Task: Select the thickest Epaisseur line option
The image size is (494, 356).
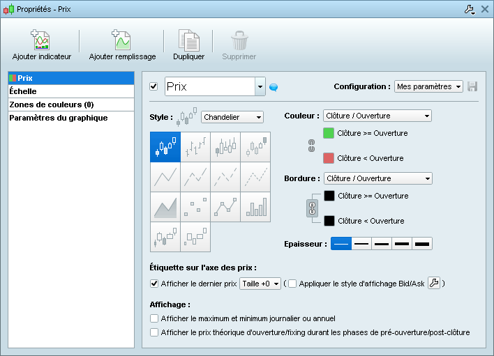Action: (422, 244)
